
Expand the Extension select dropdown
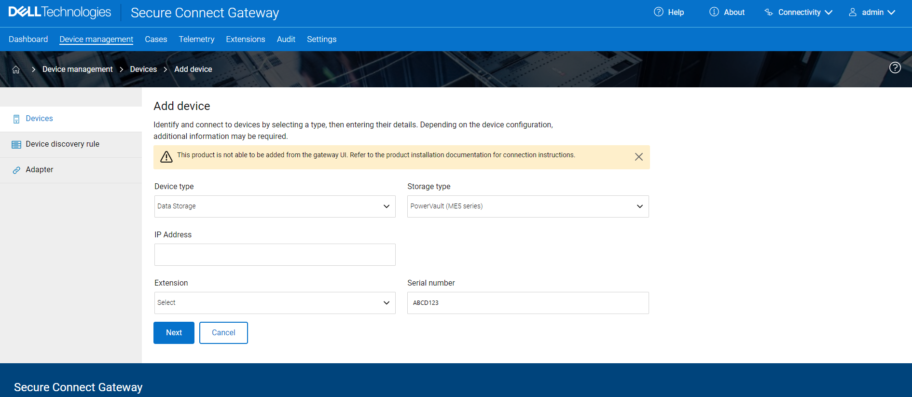pyautogui.click(x=275, y=303)
